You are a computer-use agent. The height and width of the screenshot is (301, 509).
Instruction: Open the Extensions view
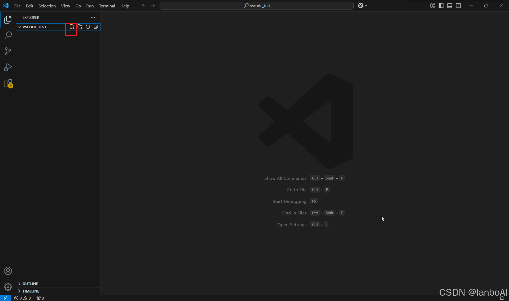tap(8, 83)
